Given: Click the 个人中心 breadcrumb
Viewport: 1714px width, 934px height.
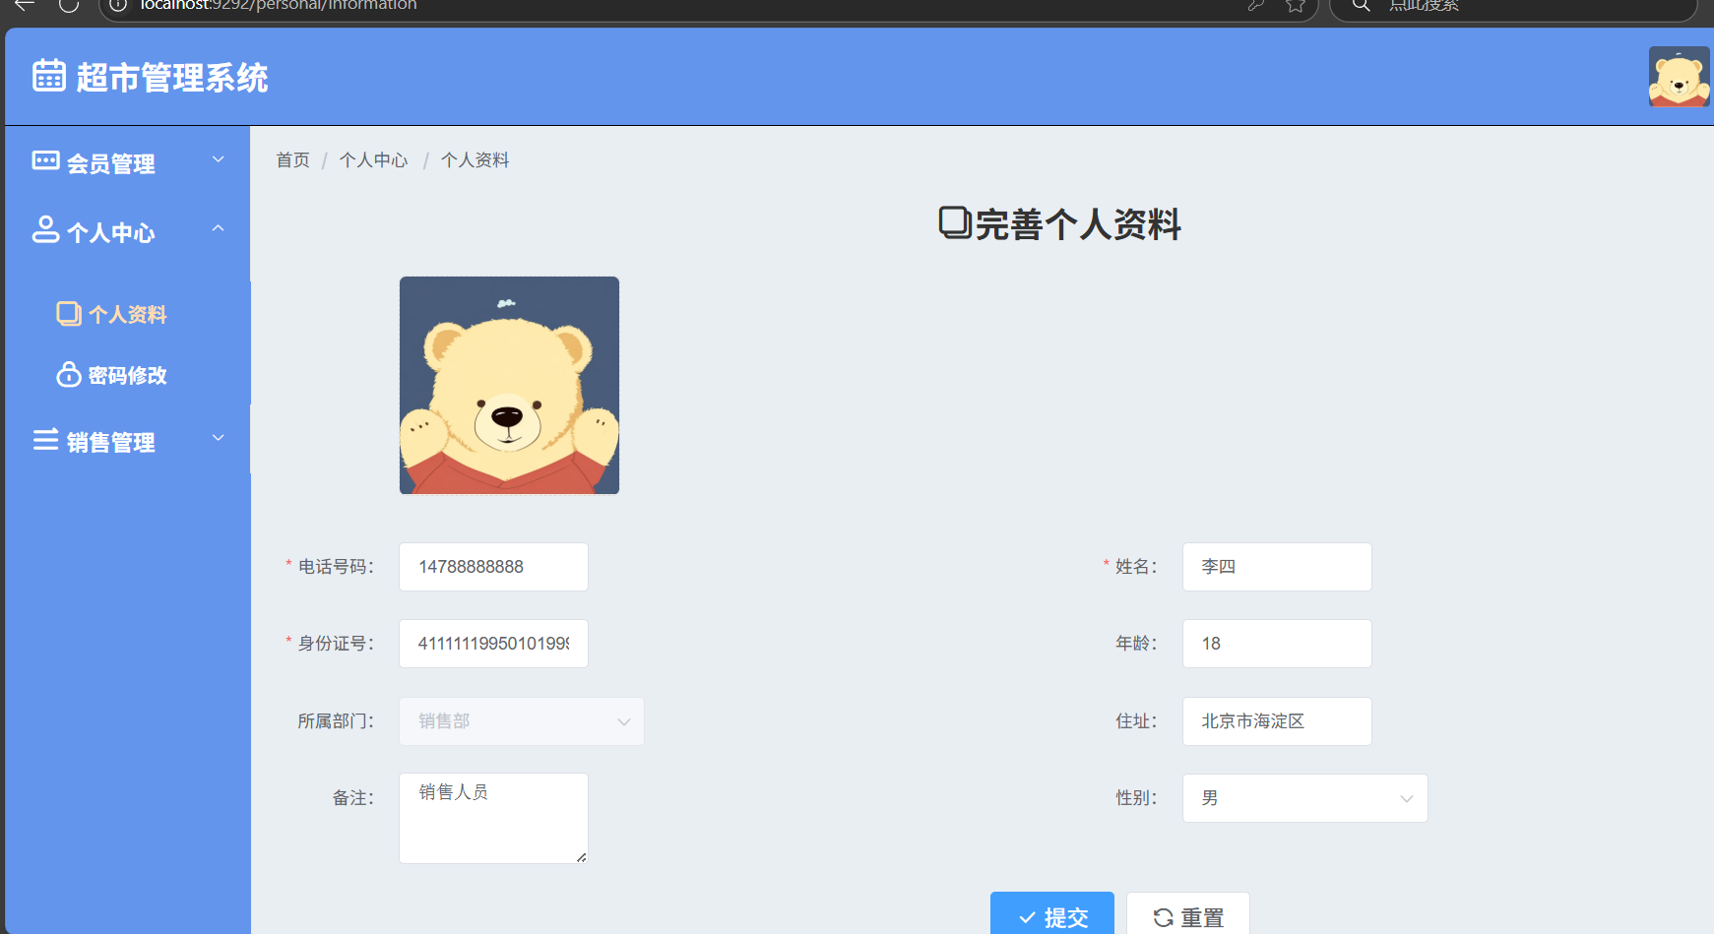Looking at the screenshot, I should pyautogui.click(x=373, y=159).
